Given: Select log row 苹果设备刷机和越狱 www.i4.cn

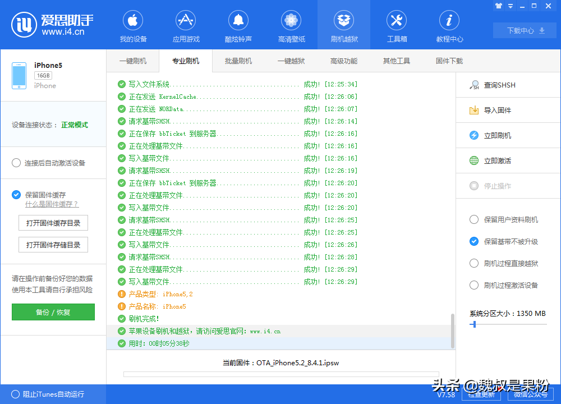Looking at the screenshot, I should [281, 332].
